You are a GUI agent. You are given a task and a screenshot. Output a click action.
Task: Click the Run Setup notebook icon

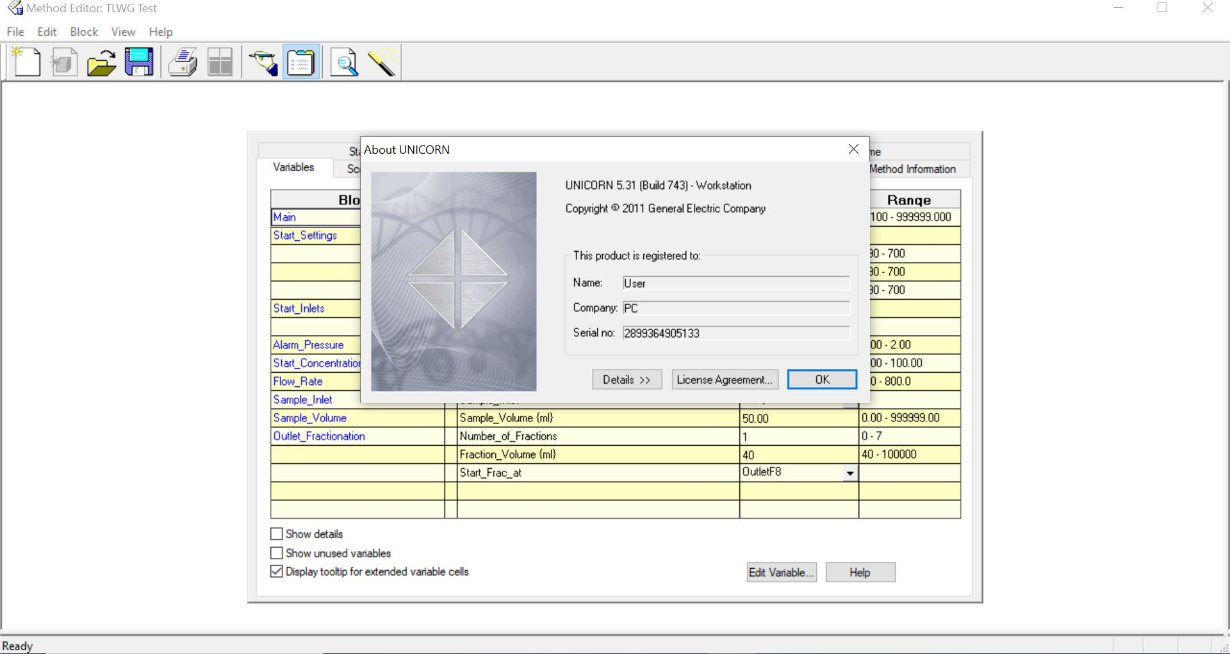pos(300,62)
